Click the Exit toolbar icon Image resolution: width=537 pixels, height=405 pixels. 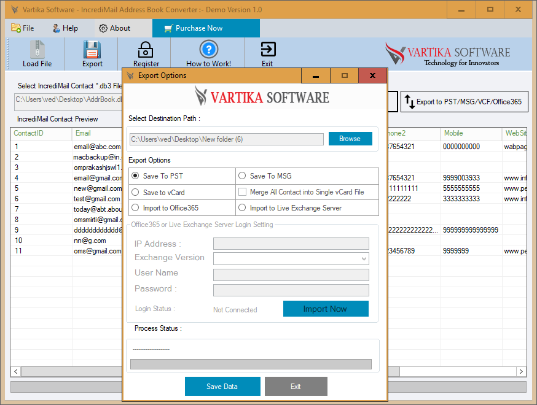268,49
